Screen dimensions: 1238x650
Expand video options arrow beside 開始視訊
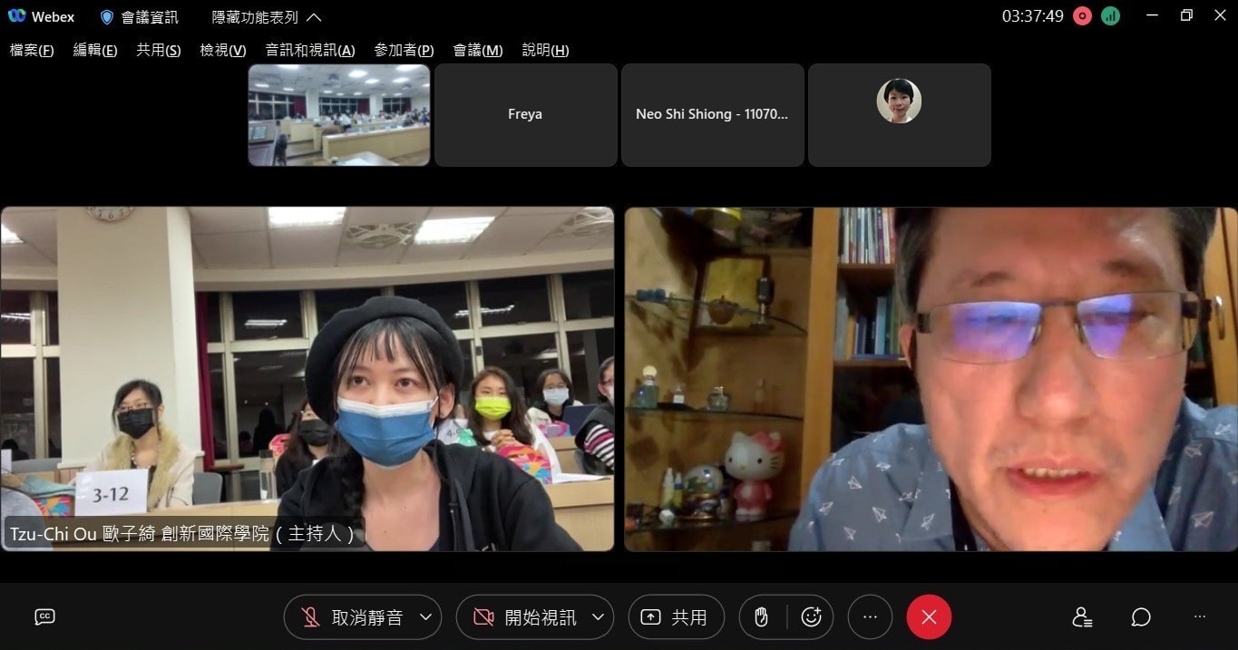tap(599, 617)
